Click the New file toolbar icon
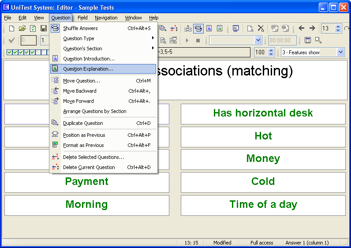Screen dimensions: 351x248 (11, 28)
